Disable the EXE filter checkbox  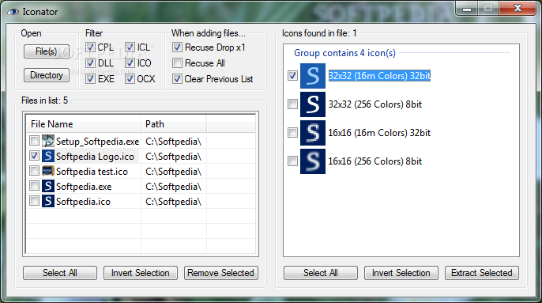click(x=90, y=79)
